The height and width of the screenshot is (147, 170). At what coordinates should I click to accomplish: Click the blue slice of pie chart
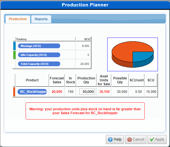coord(142,57)
